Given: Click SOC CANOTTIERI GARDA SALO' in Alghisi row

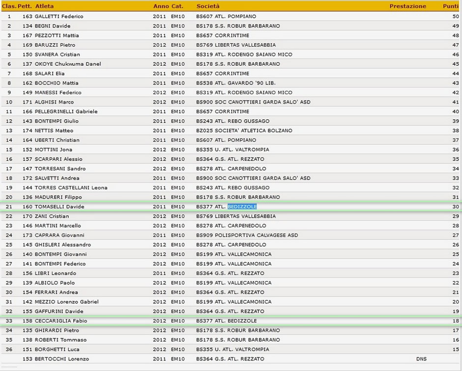Looking at the screenshot, I should 257,102.
